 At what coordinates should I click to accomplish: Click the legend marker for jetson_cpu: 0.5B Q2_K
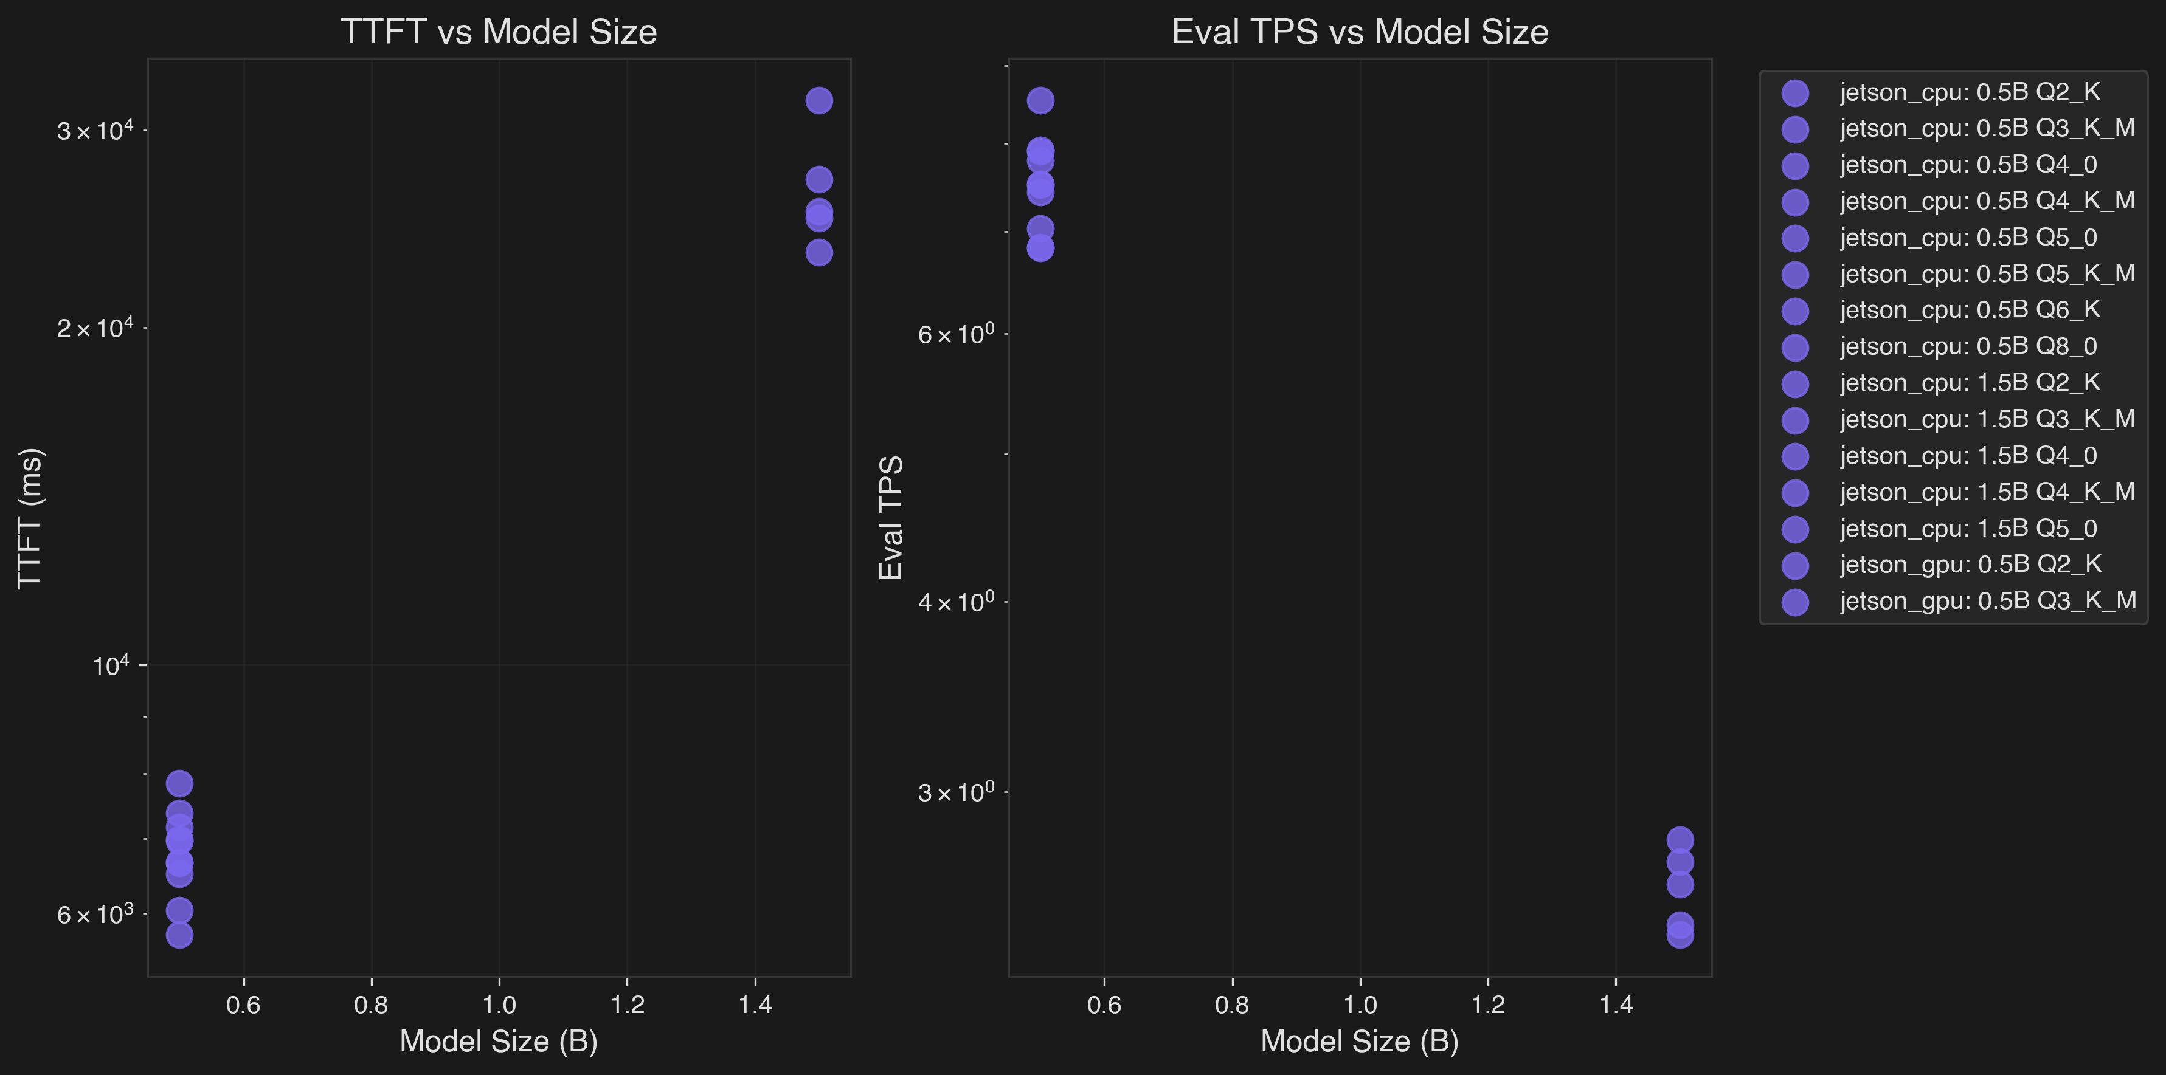1796,92
